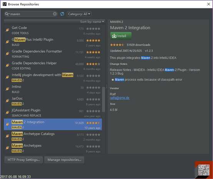This screenshot has height=179, width=213.
Task: Click the Change Notes heading
Action: (118, 64)
